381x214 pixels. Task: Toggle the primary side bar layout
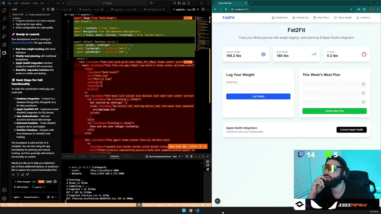pyautogui.click(x=179, y=3)
